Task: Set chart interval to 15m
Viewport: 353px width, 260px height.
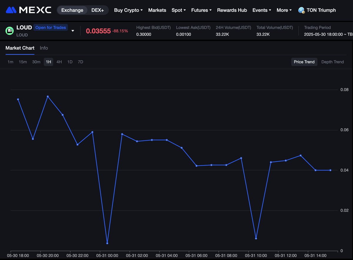Action: point(23,62)
